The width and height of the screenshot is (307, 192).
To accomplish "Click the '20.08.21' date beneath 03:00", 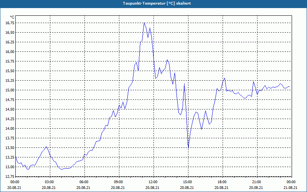I will click(49, 187).
